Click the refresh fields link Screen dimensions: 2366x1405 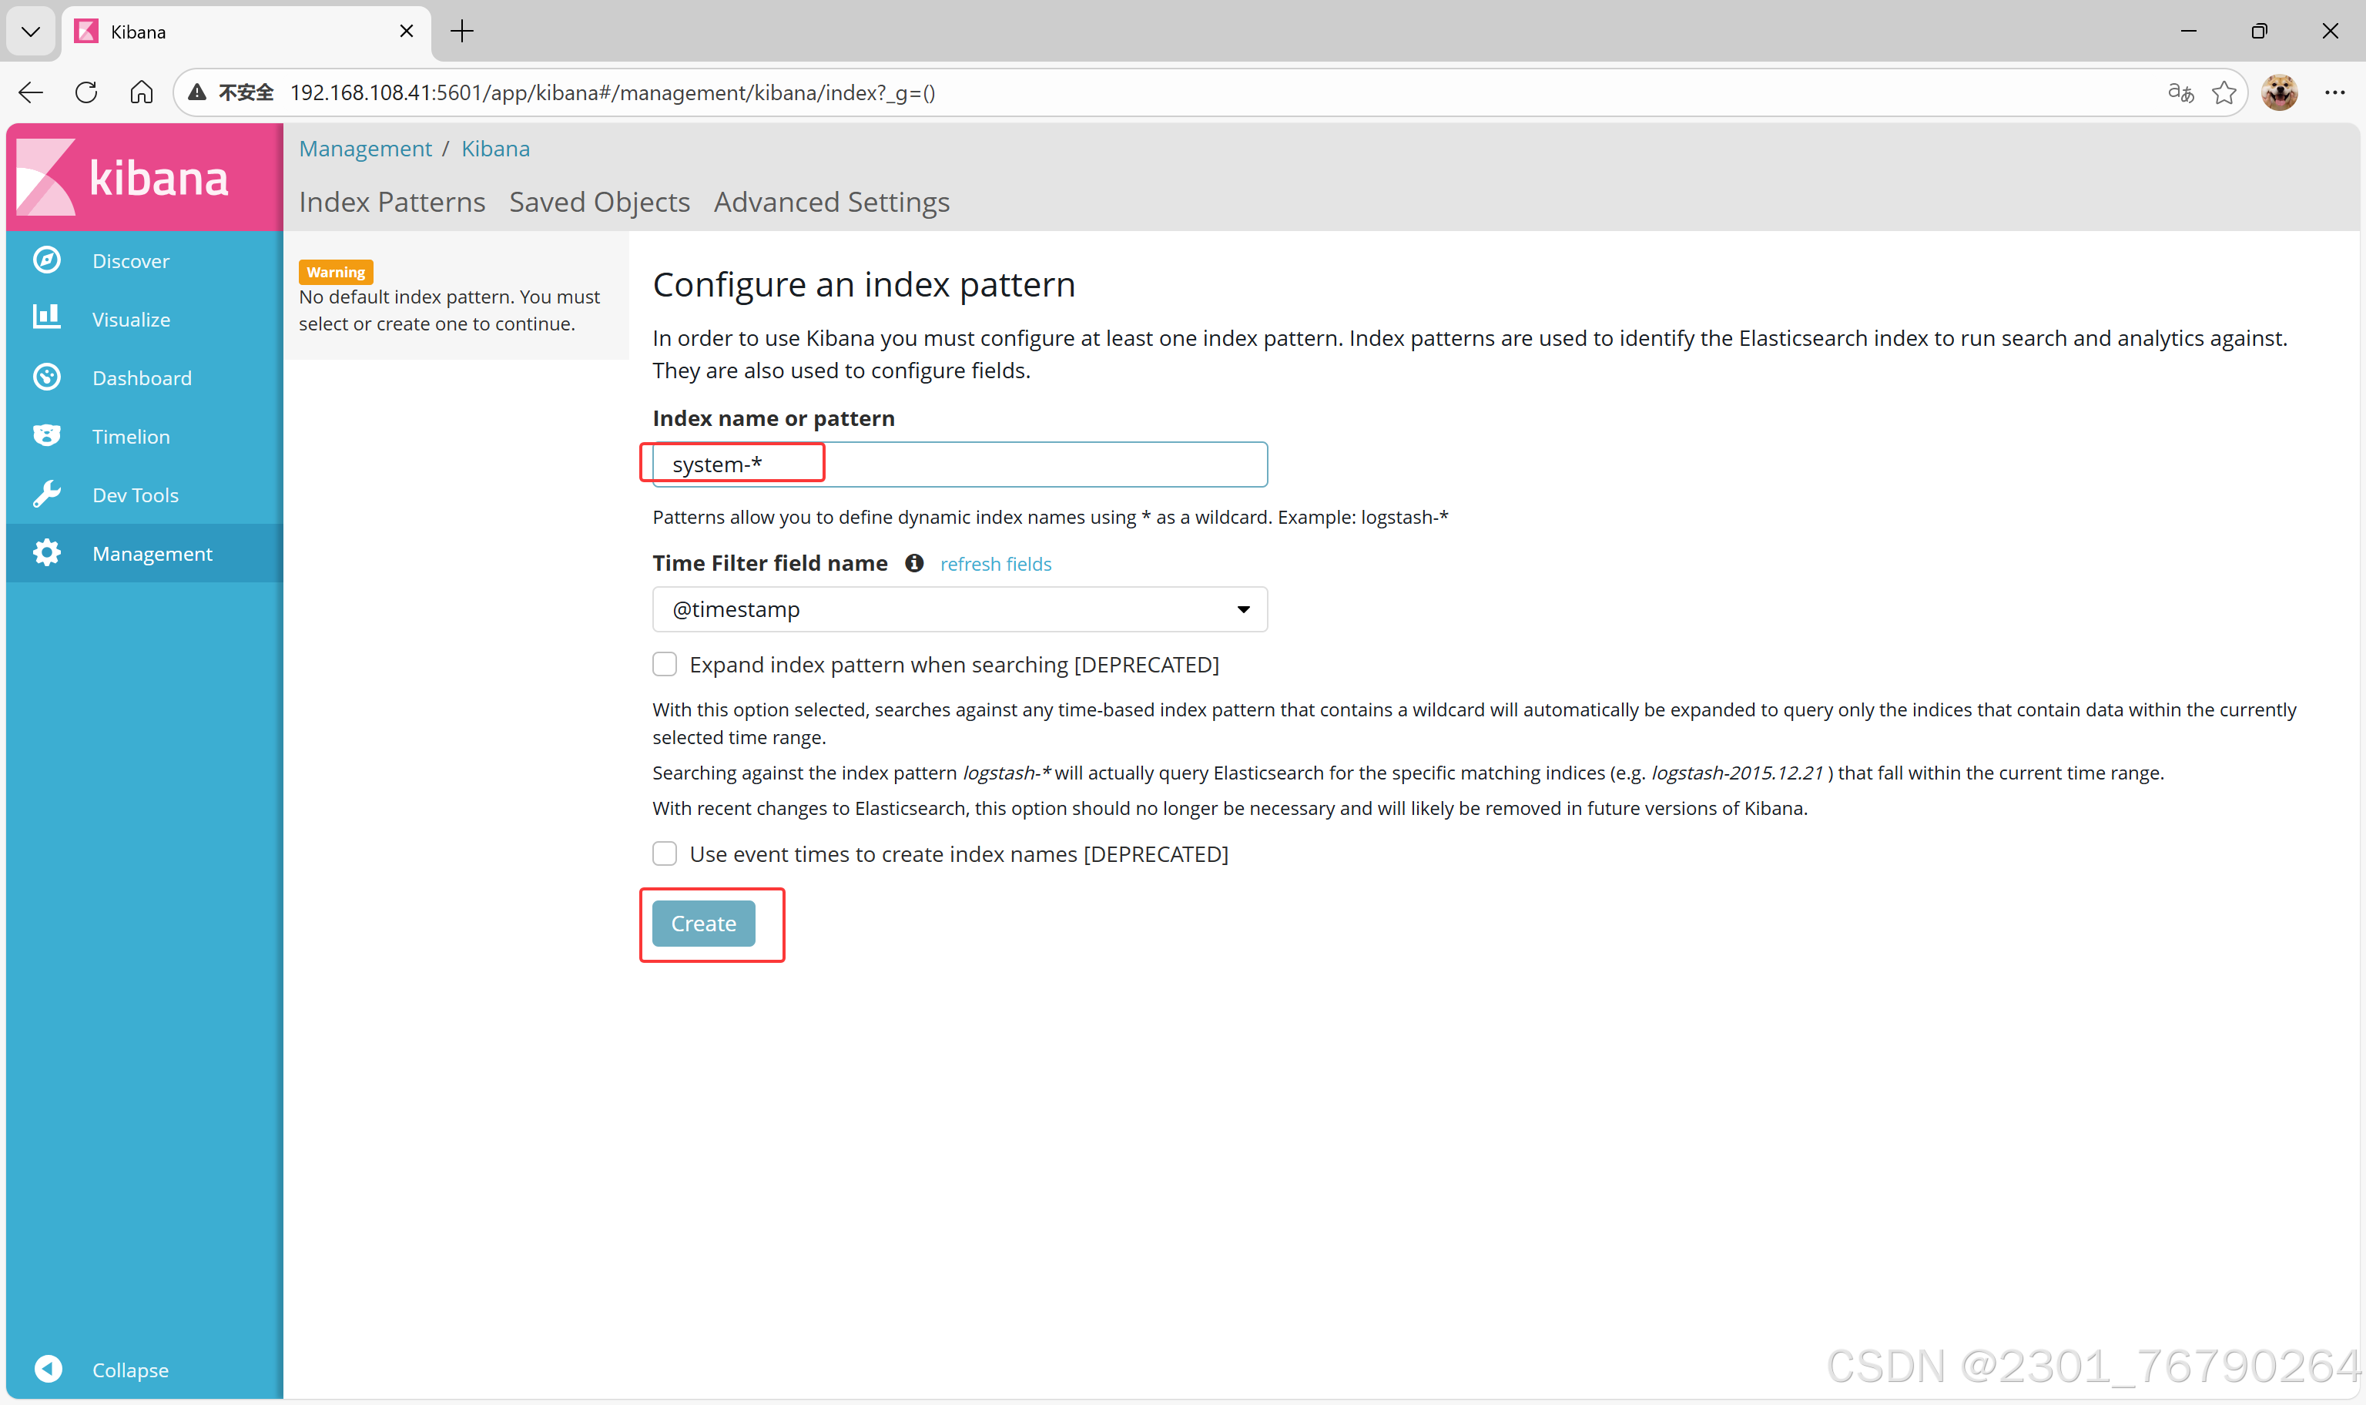pyautogui.click(x=996, y=565)
